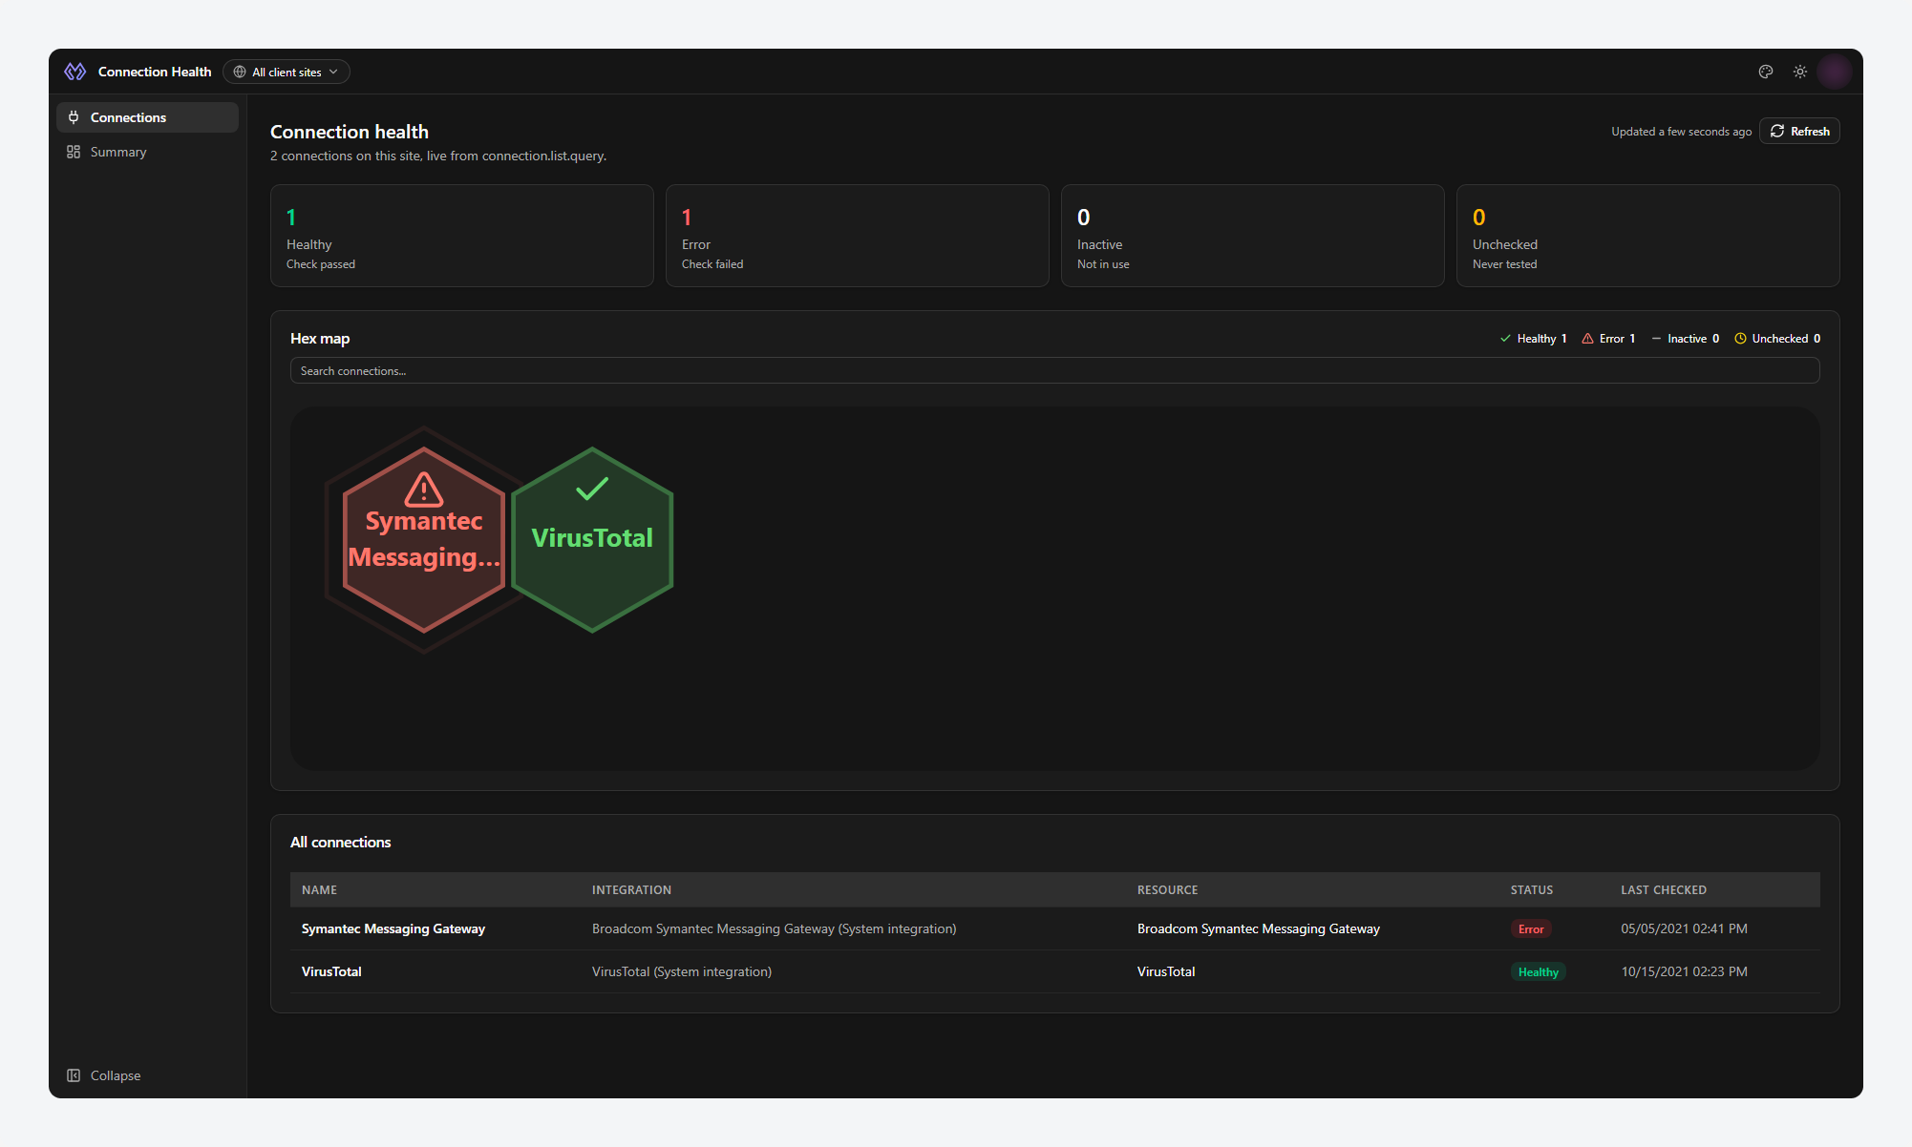Screen dimensions: 1912x1147
Task: Filter hex map by Unchecked legend
Action: point(1777,339)
